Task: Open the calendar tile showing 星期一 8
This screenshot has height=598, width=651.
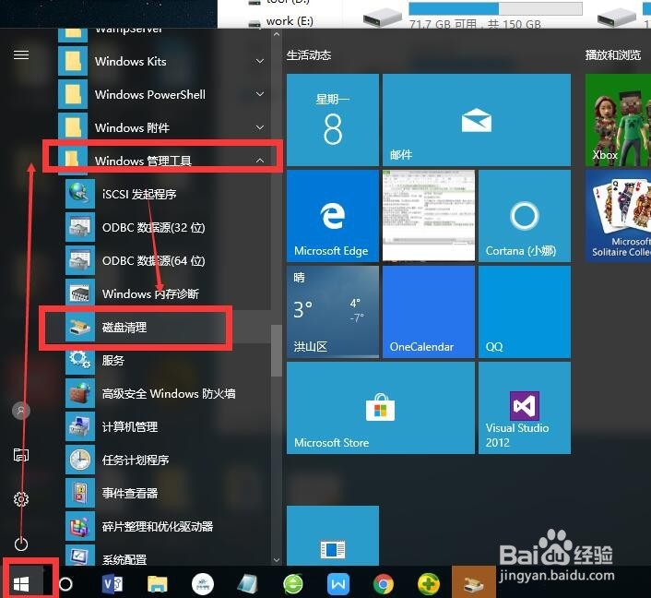Action: (x=333, y=120)
